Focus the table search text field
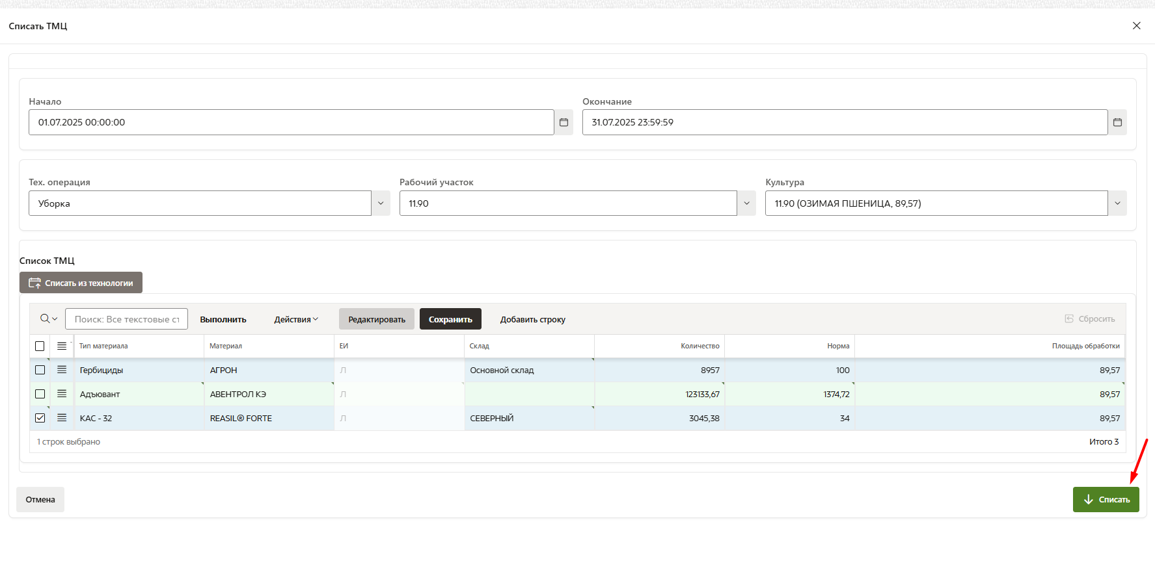Screen dimensions: 1155x585 point(126,319)
